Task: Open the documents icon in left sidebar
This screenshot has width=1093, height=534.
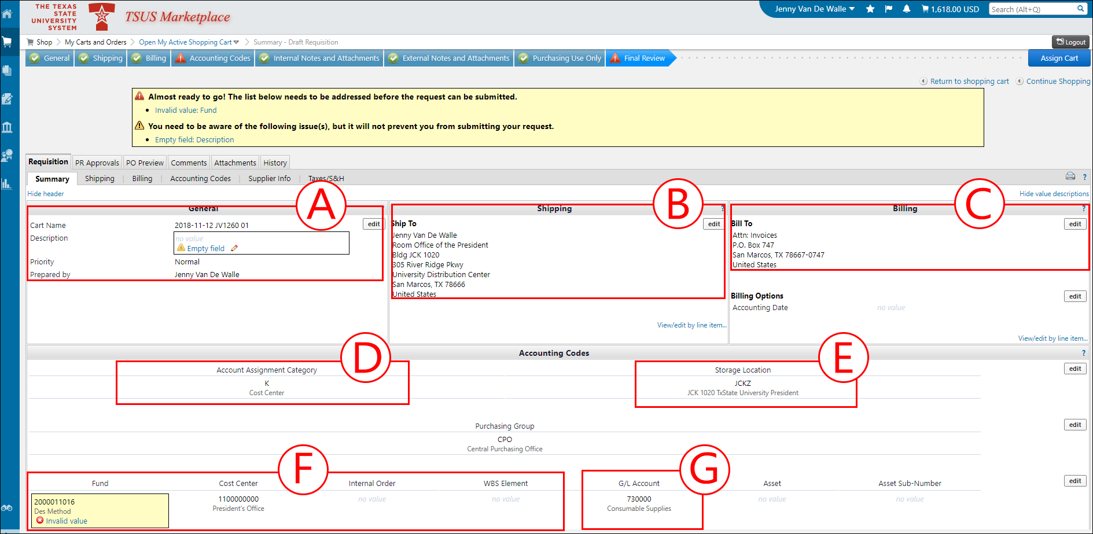Action: click(7, 71)
